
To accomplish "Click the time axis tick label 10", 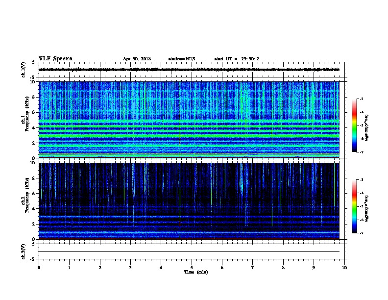I will [344, 268].
